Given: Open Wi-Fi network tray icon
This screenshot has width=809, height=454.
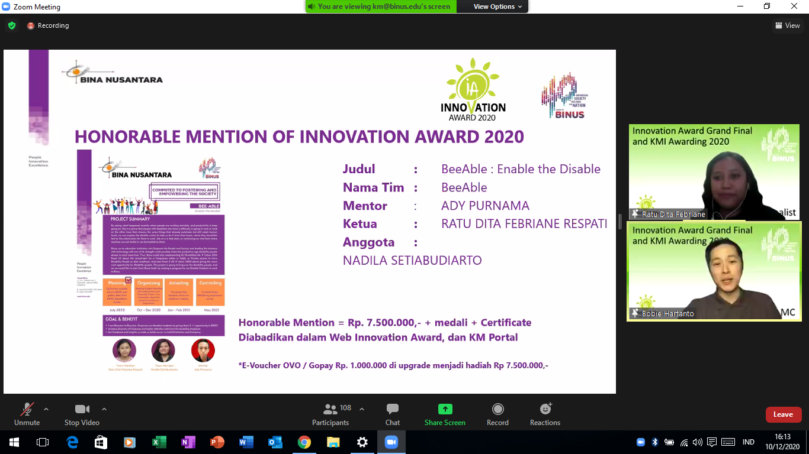Looking at the screenshot, I should [x=684, y=442].
